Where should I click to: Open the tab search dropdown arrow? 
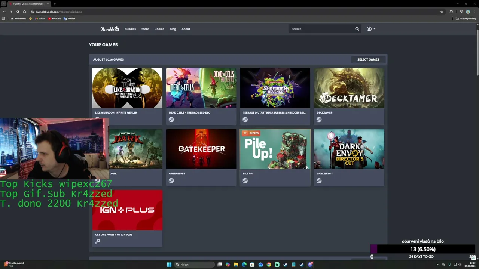coord(4,4)
